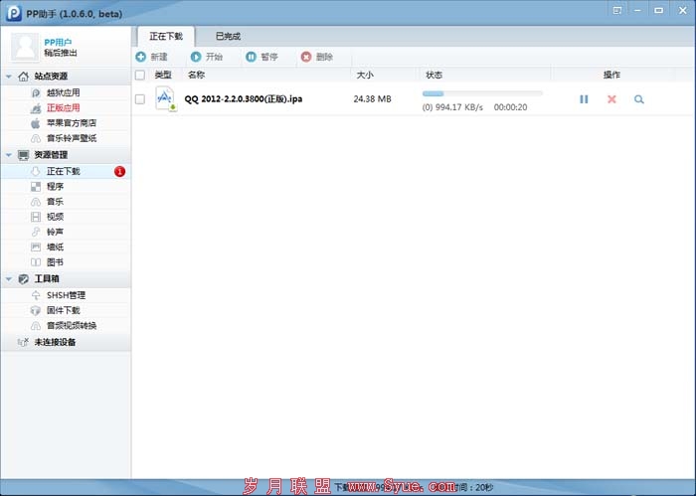Viewport: 696px width, 496px height.
Task: Switch to the 正在下载 tab
Action: (166, 36)
